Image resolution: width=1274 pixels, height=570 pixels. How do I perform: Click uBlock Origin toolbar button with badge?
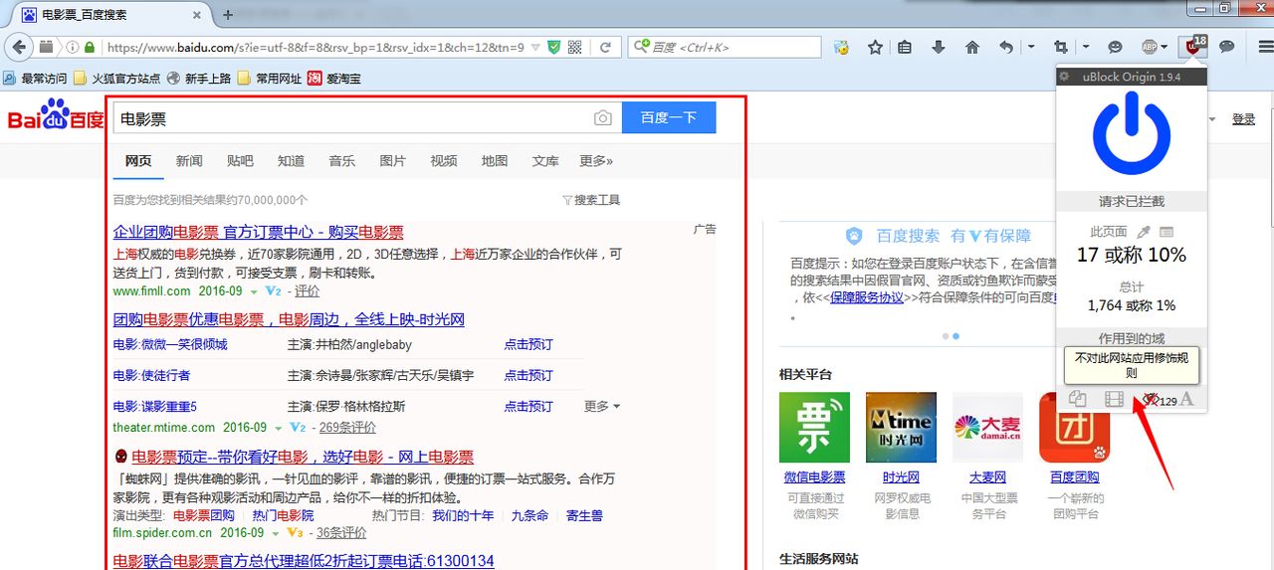pos(1192,46)
